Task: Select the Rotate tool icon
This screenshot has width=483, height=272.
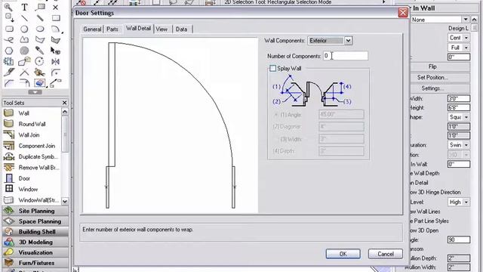Action: coord(39,61)
